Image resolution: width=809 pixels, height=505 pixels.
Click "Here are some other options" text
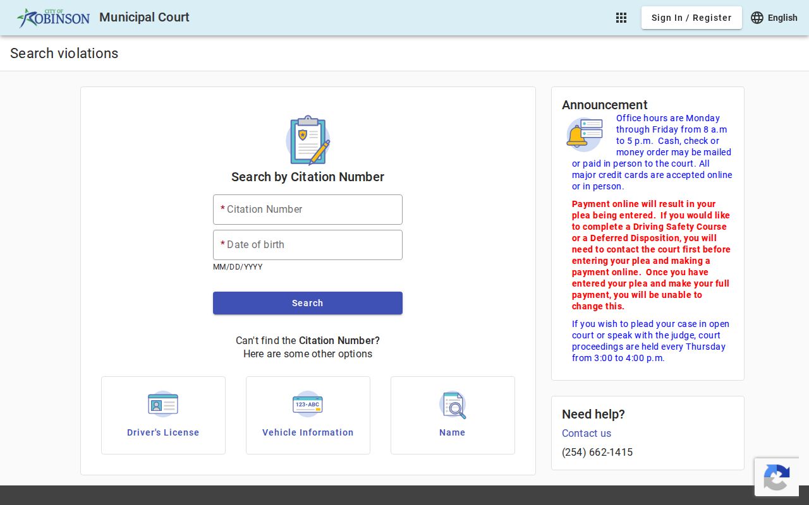pos(308,353)
